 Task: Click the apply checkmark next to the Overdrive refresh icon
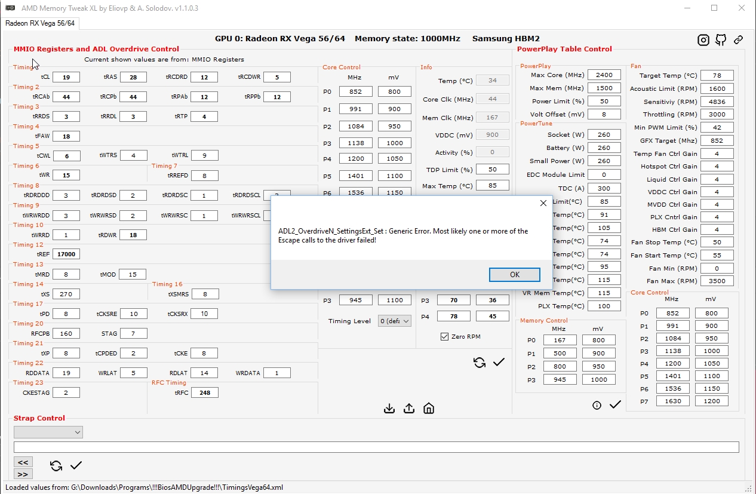tap(499, 362)
